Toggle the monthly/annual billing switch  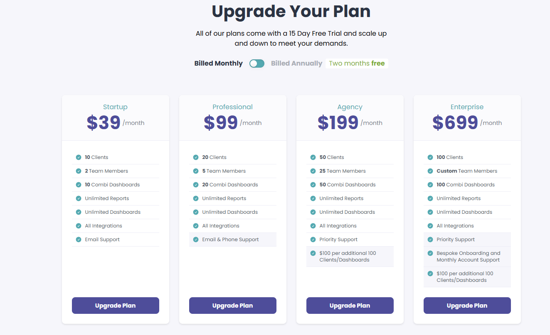coord(257,64)
